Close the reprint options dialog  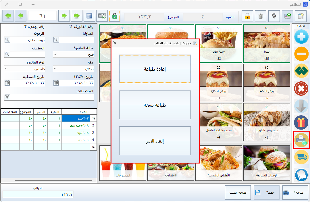115,43
